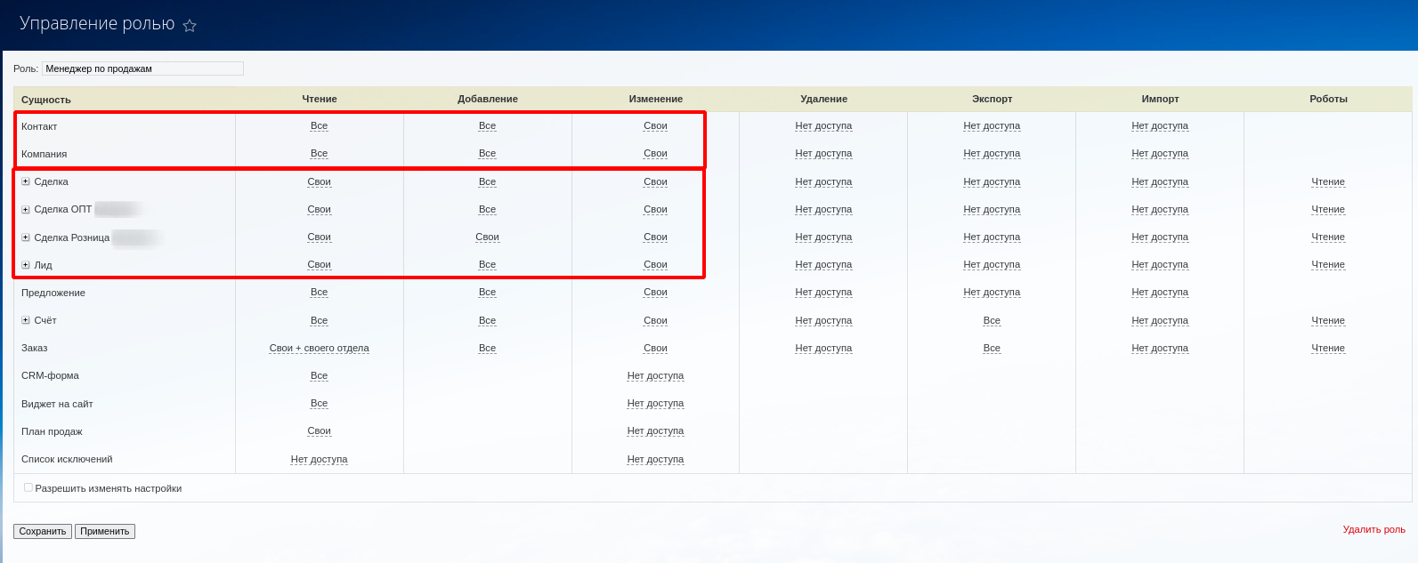Open the Изменение permission for Виджет на сайт
This screenshot has width=1418, height=563.
[x=655, y=404]
